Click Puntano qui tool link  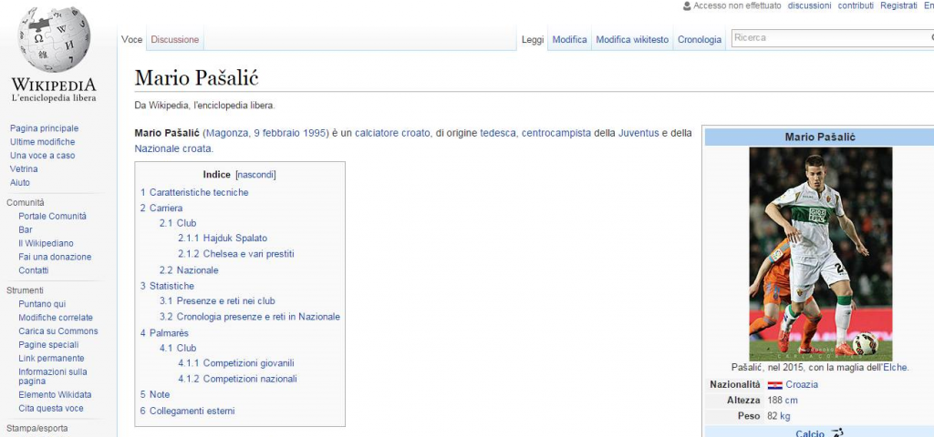[42, 304]
